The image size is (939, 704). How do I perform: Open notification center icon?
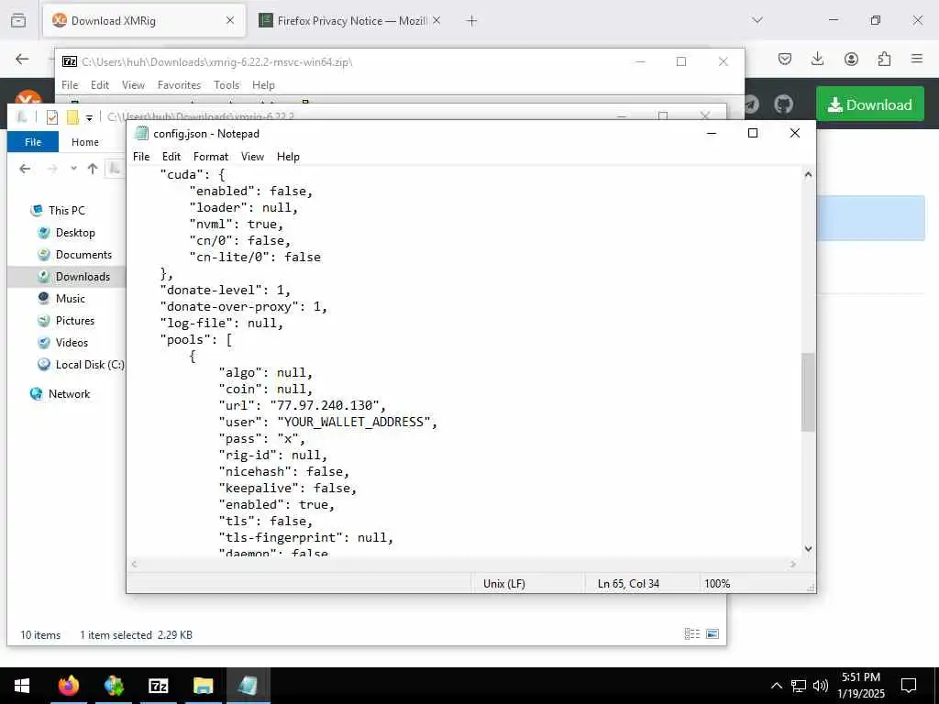click(x=909, y=686)
